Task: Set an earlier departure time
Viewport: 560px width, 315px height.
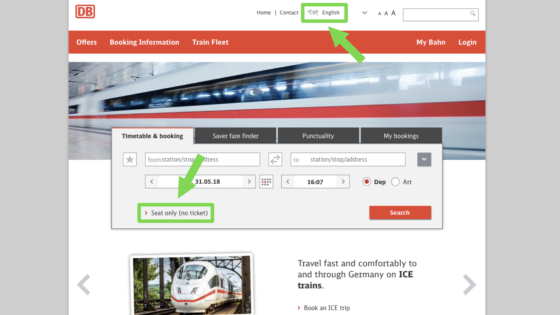Action: [288, 182]
